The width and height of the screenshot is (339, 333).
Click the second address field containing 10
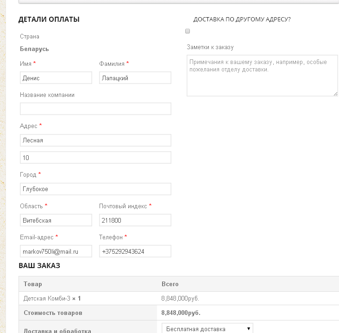(x=95, y=158)
